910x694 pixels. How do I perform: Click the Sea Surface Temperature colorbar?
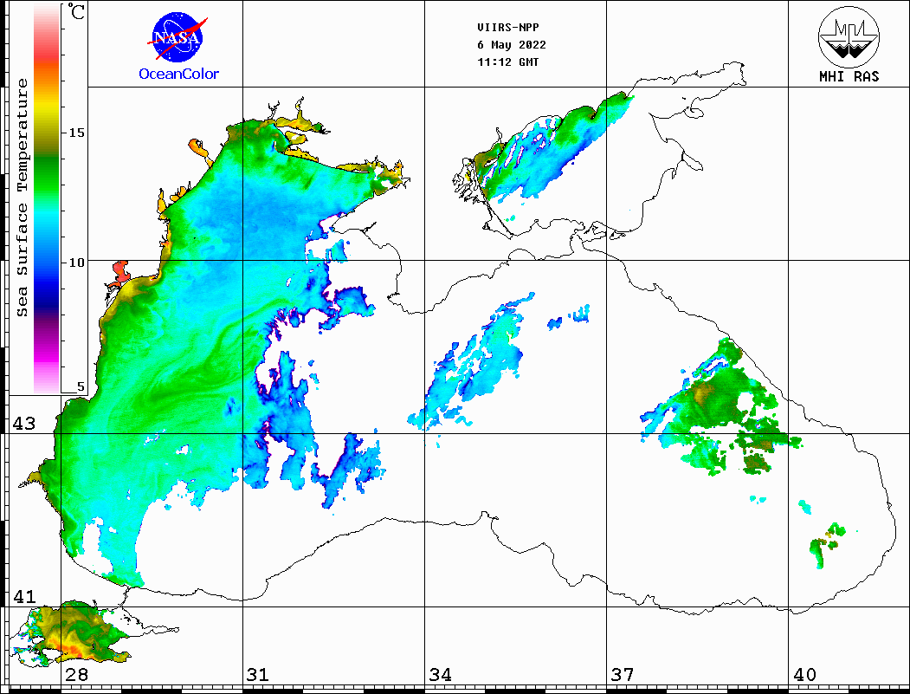pos(47,199)
